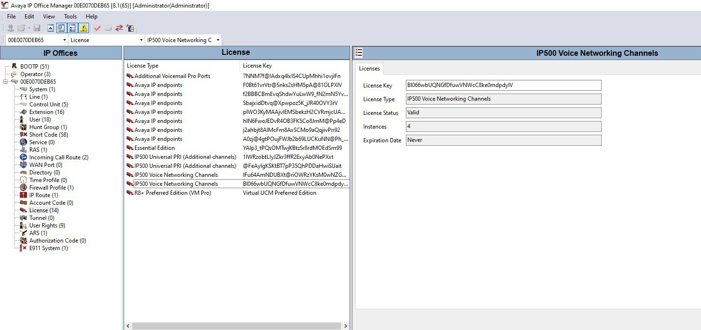Screen dimensions: 701x330
Task: Open the View menu
Action: [49, 17]
